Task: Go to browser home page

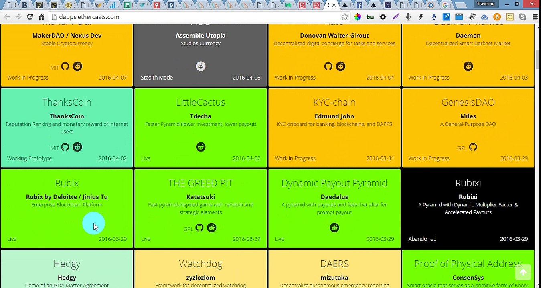Action: (41, 17)
